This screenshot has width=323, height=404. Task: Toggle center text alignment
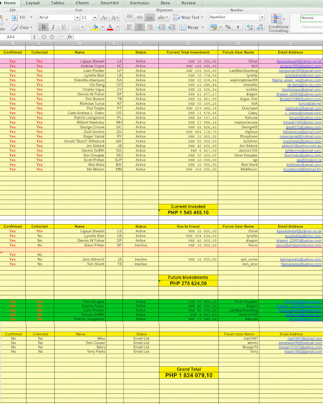point(139,27)
